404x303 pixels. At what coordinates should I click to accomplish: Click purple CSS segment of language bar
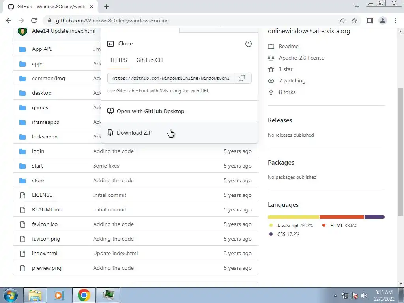pos(375,217)
